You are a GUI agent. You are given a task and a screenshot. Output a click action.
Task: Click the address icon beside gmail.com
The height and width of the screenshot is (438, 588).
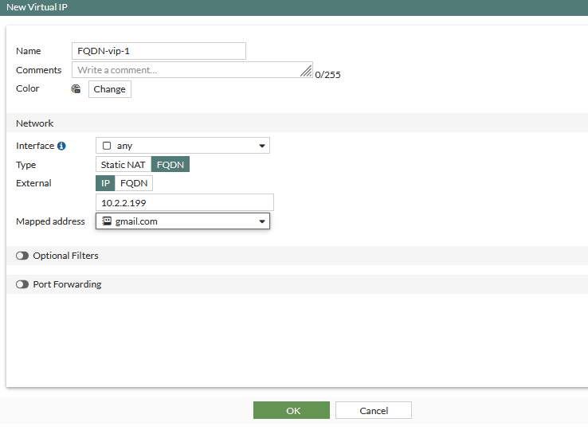coord(107,221)
